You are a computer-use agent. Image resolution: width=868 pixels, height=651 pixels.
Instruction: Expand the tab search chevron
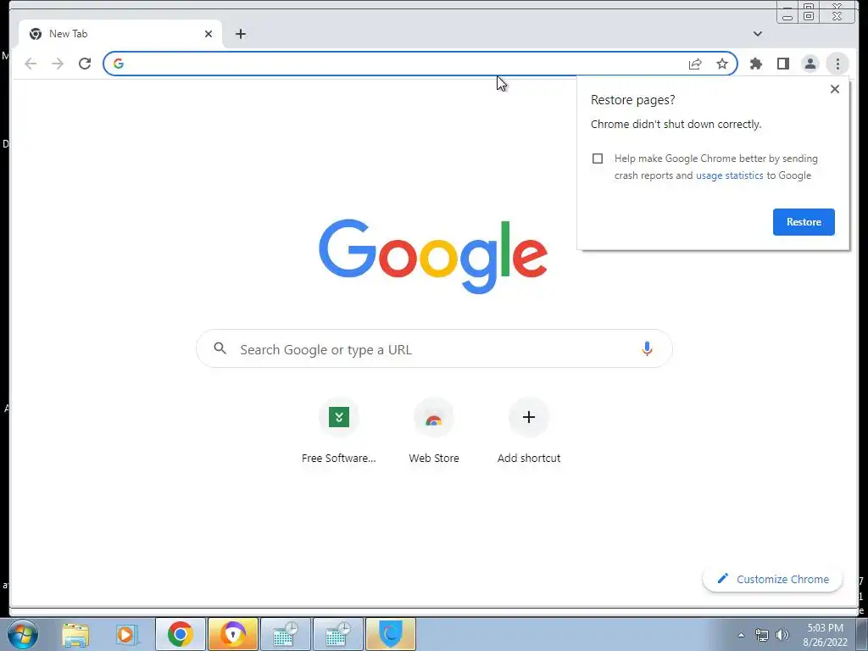758,34
